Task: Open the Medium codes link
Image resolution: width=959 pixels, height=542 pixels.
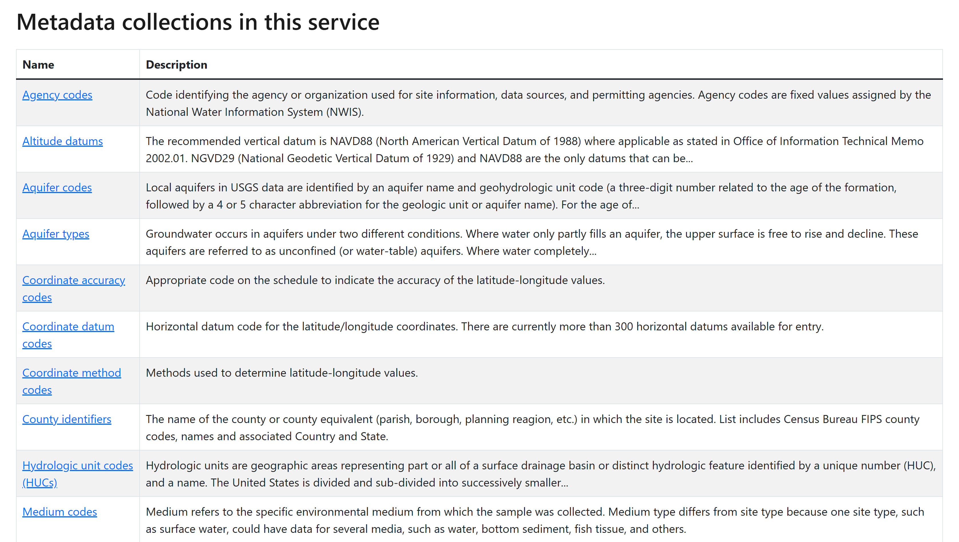Action: pyautogui.click(x=60, y=512)
